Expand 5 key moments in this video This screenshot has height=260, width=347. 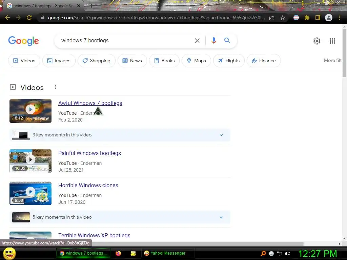click(120, 217)
